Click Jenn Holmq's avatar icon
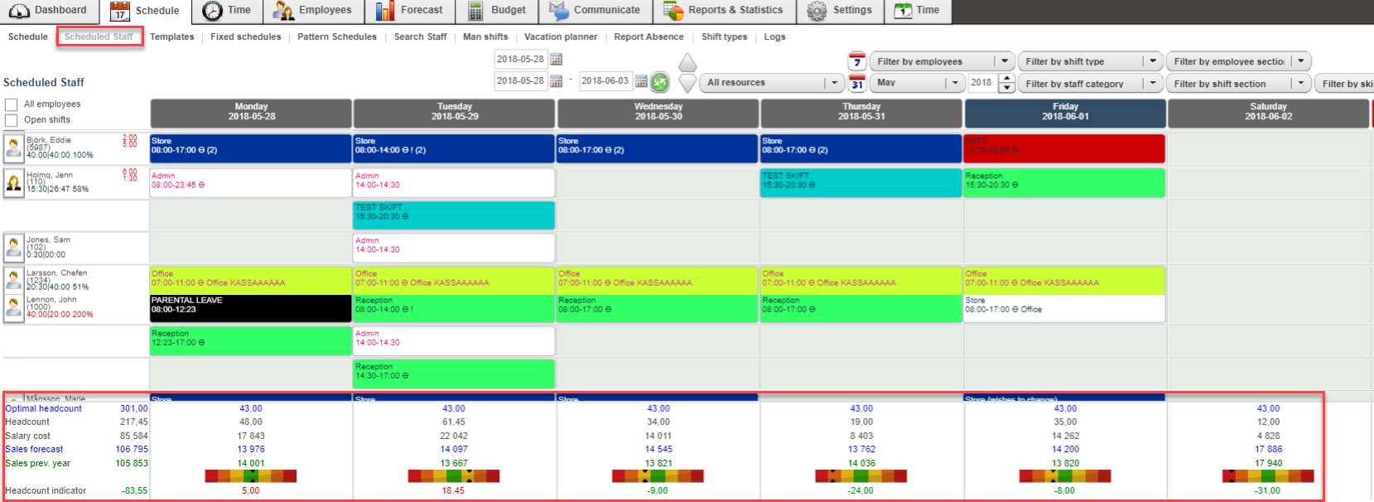This screenshot has width=1374, height=502. click(x=14, y=181)
